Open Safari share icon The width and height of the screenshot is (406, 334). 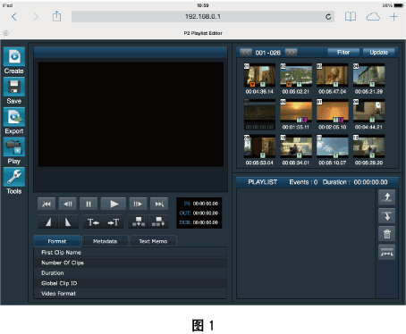[x=56, y=16]
